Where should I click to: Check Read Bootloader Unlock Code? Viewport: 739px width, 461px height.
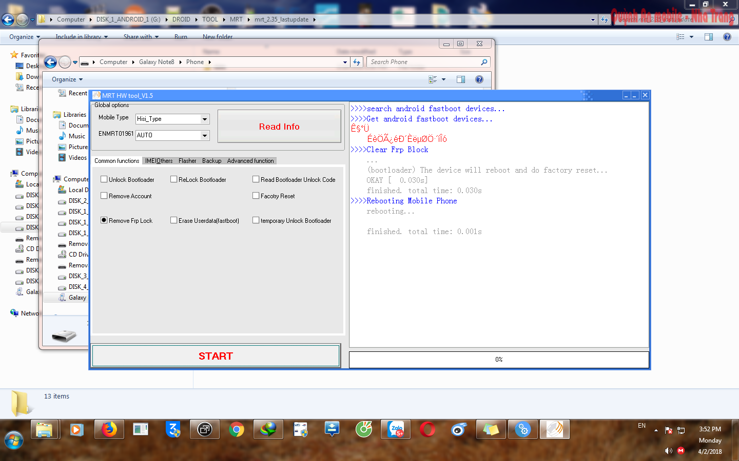click(256, 179)
